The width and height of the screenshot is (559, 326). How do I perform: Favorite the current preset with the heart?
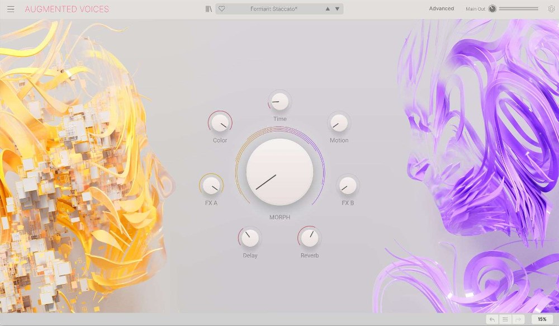pos(222,8)
